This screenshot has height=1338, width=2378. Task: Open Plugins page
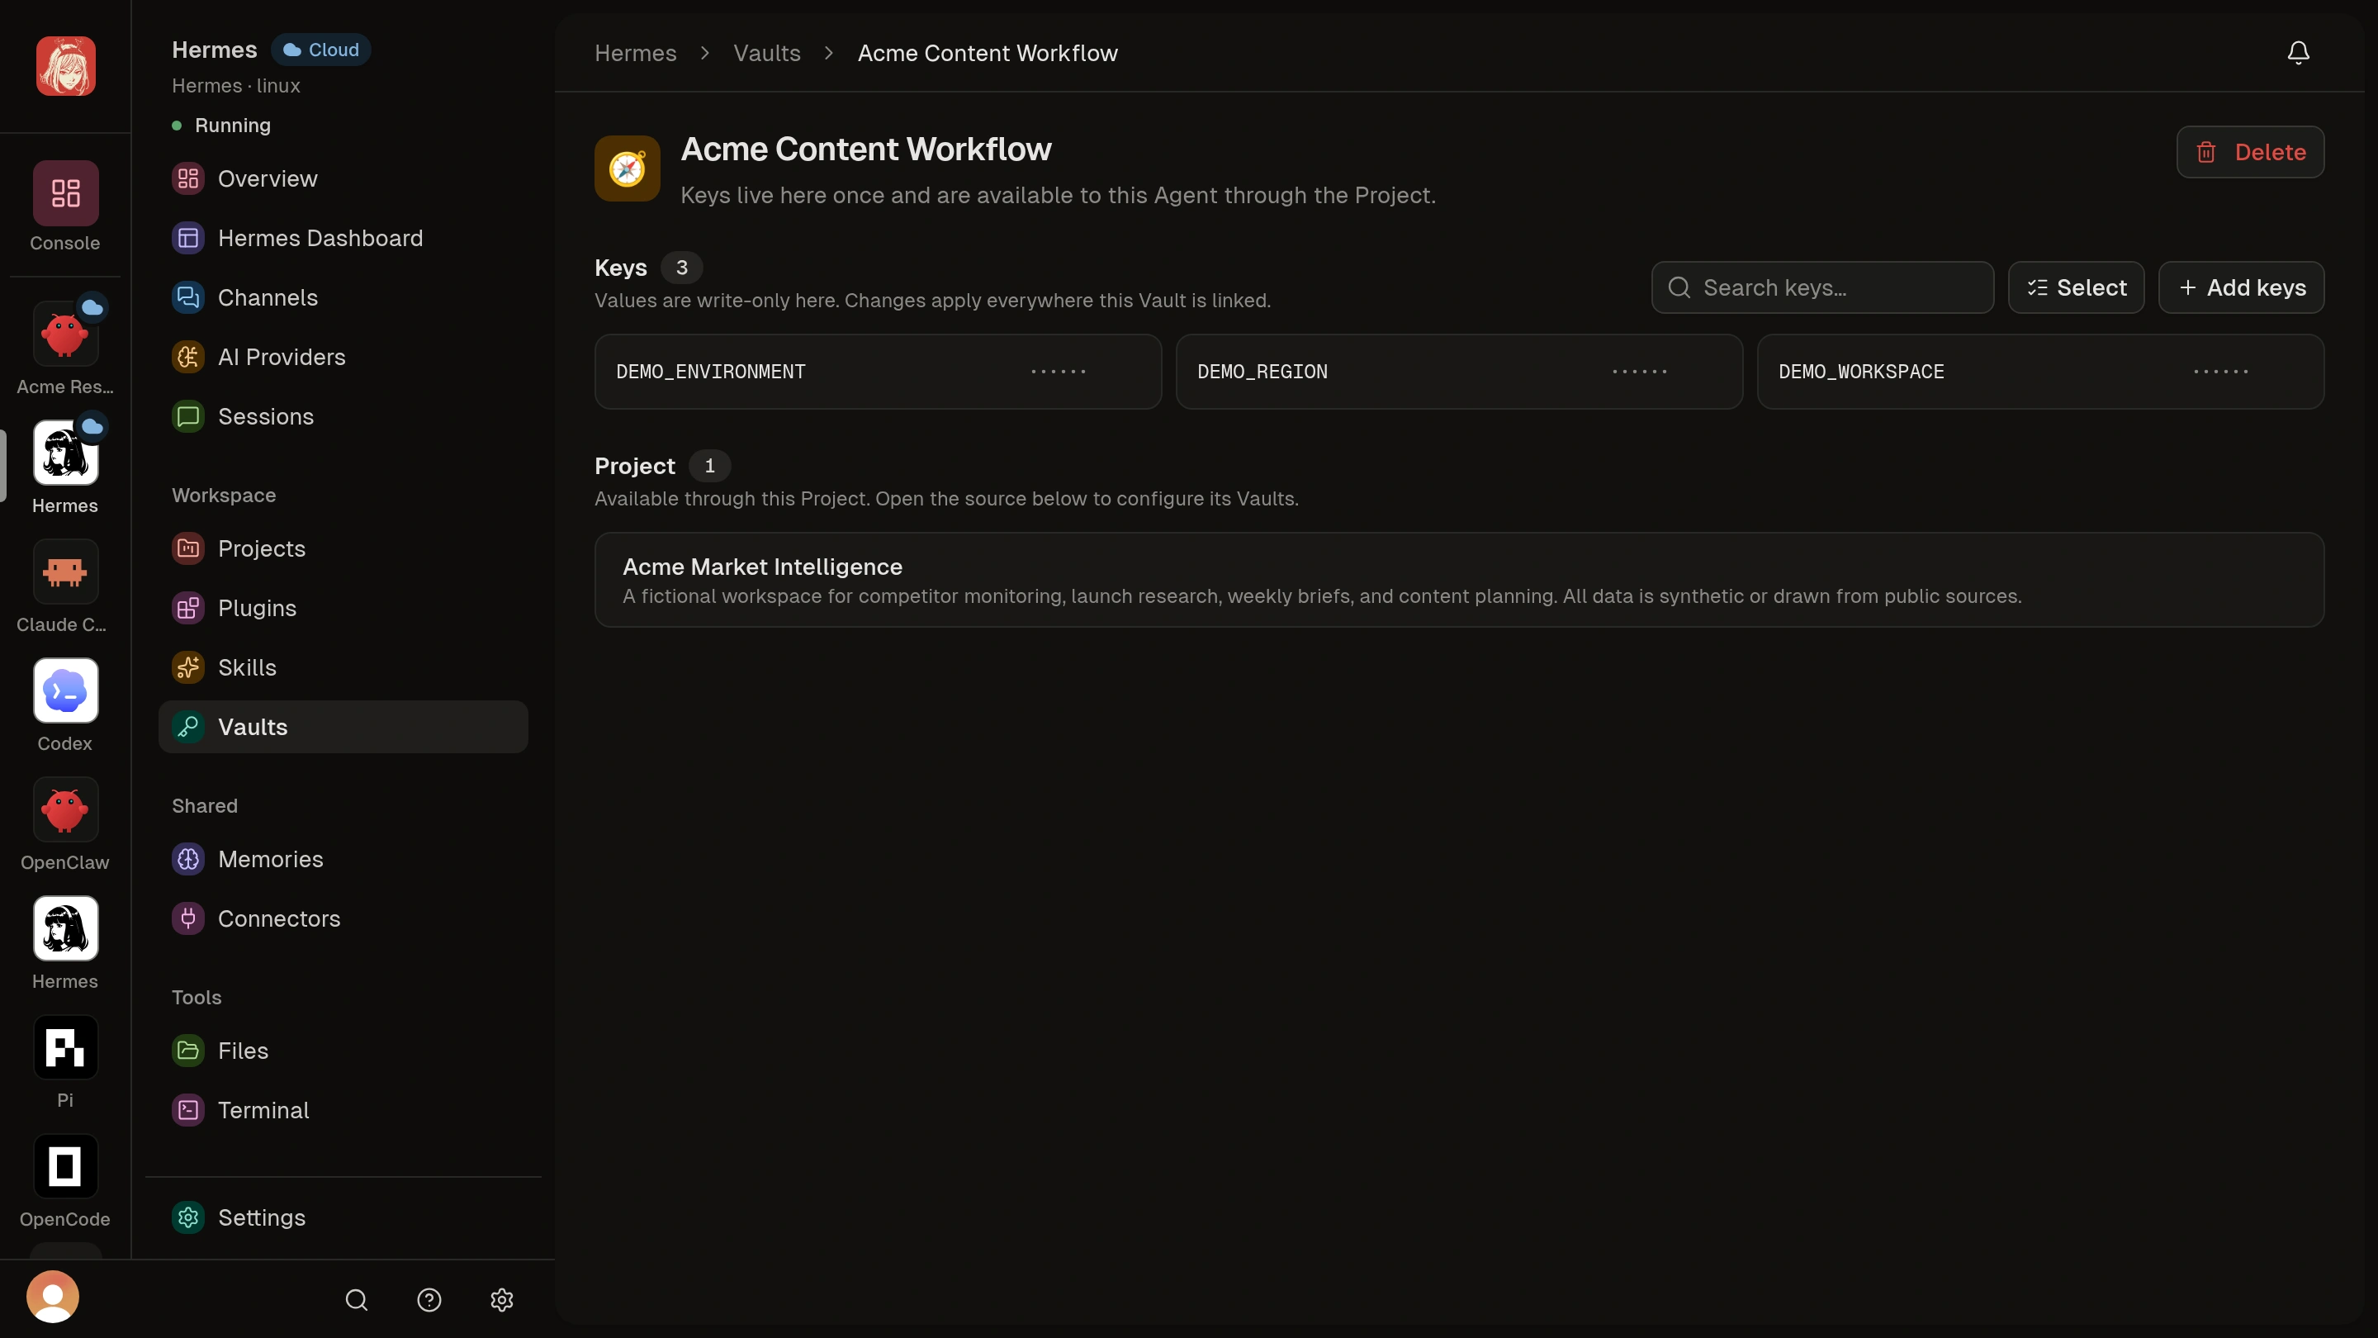coord(343,608)
